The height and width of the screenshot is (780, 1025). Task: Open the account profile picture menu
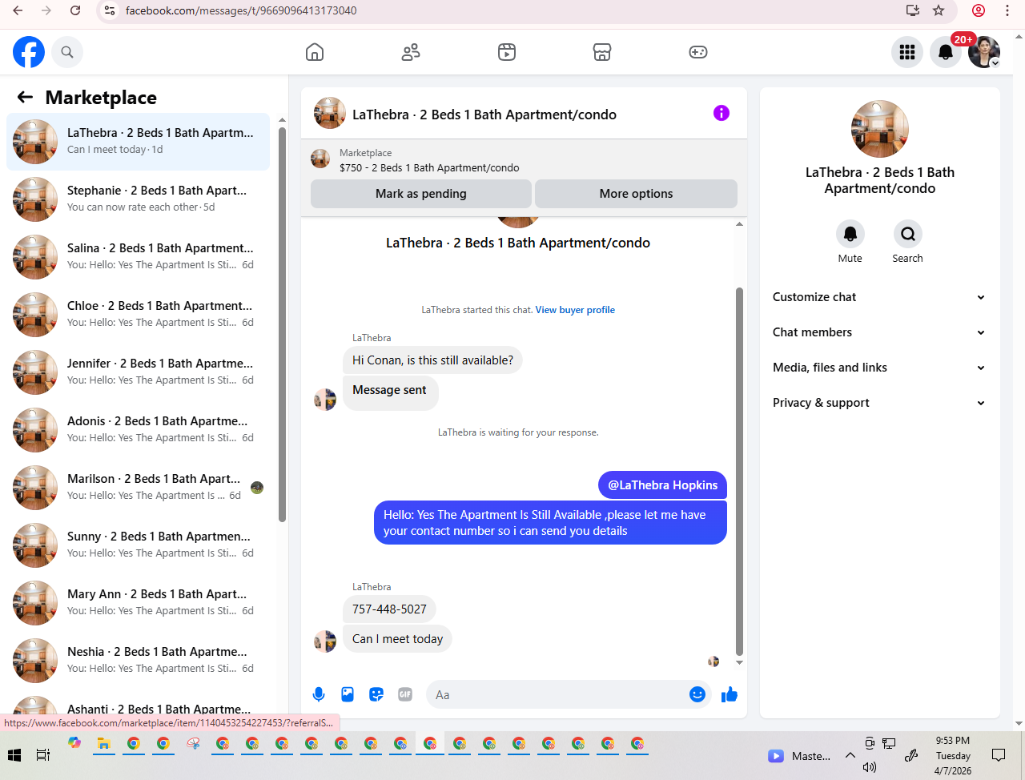pyautogui.click(x=984, y=52)
